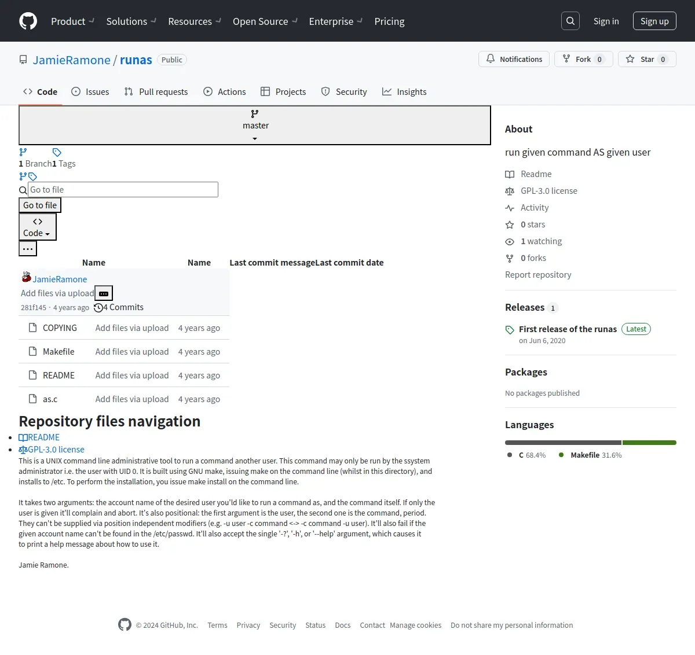
Task: Open the master branch selector
Action: point(255,125)
